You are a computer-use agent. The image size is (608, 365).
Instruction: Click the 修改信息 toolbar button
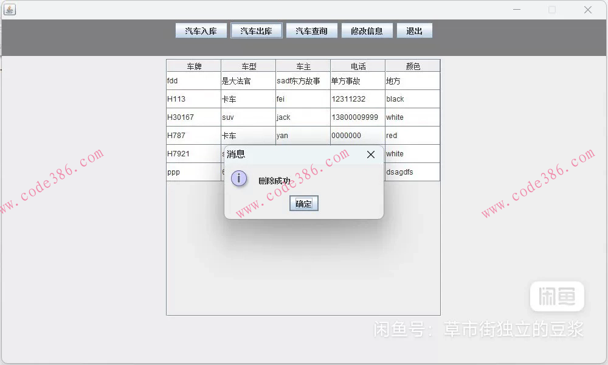(x=367, y=30)
